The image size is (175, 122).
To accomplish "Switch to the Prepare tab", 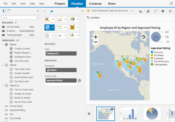I will coord(60,4).
